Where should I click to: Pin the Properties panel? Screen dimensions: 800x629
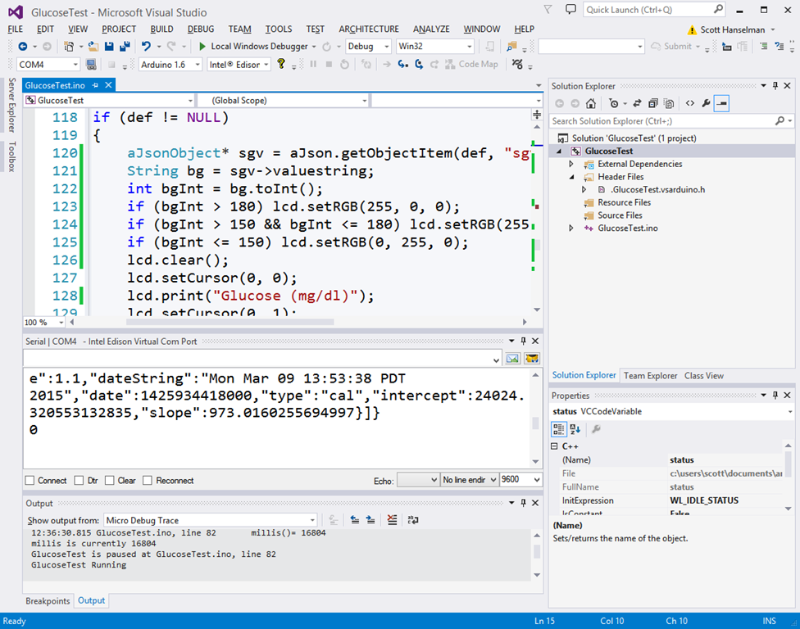775,395
